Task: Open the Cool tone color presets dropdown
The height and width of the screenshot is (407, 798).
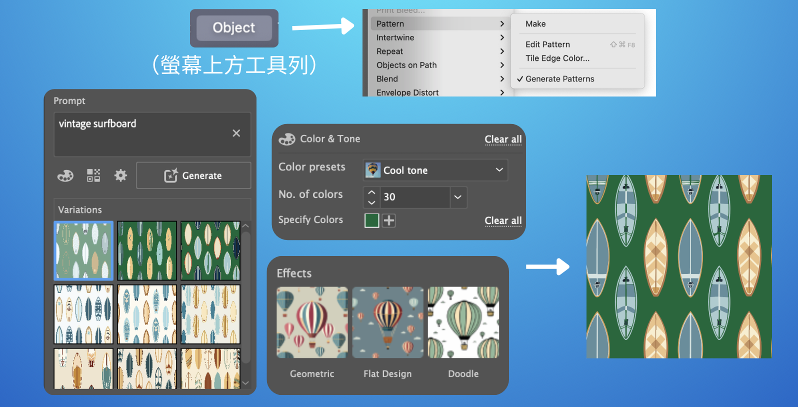Action: point(435,170)
